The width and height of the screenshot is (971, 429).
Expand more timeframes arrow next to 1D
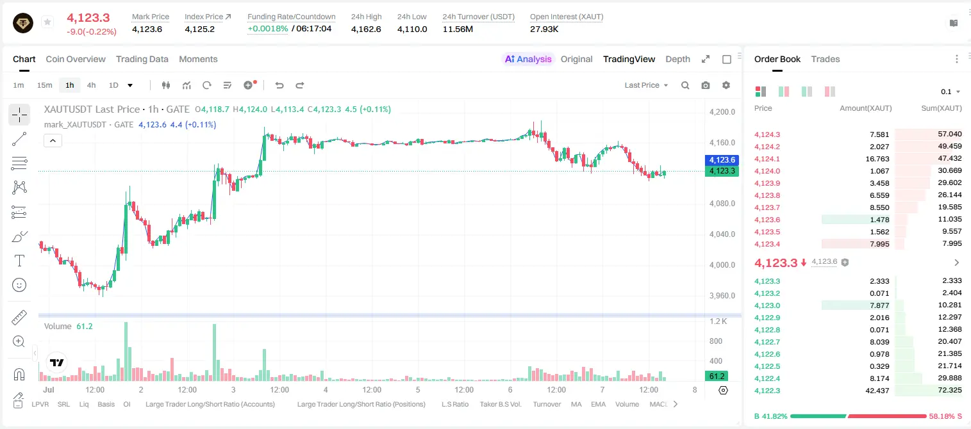(x=130, y=85)
